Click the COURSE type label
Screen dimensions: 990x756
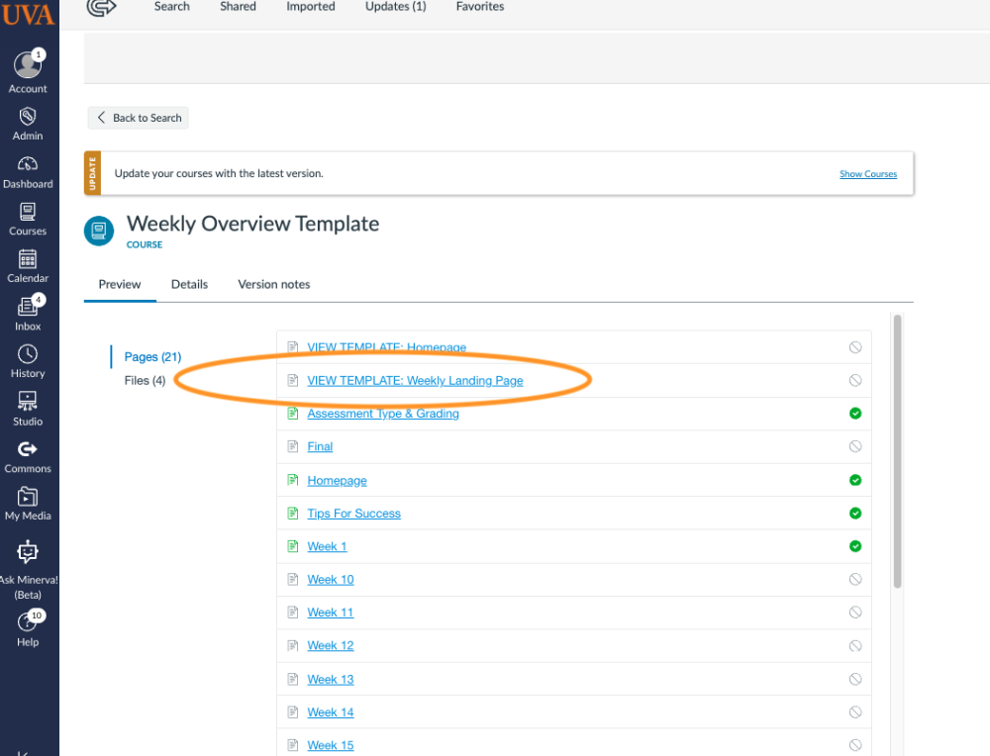click(145, 244)
